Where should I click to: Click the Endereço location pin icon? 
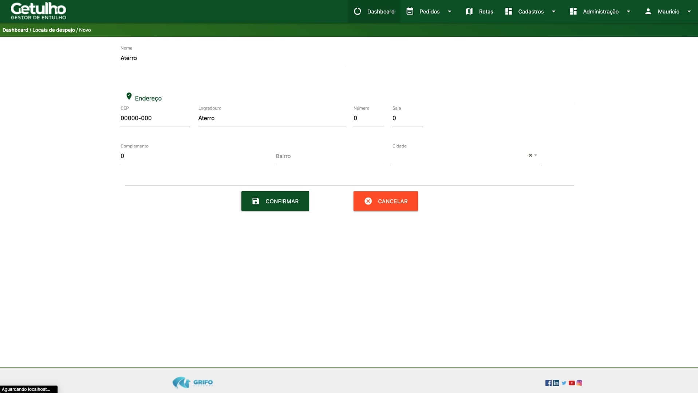(129, 96)
